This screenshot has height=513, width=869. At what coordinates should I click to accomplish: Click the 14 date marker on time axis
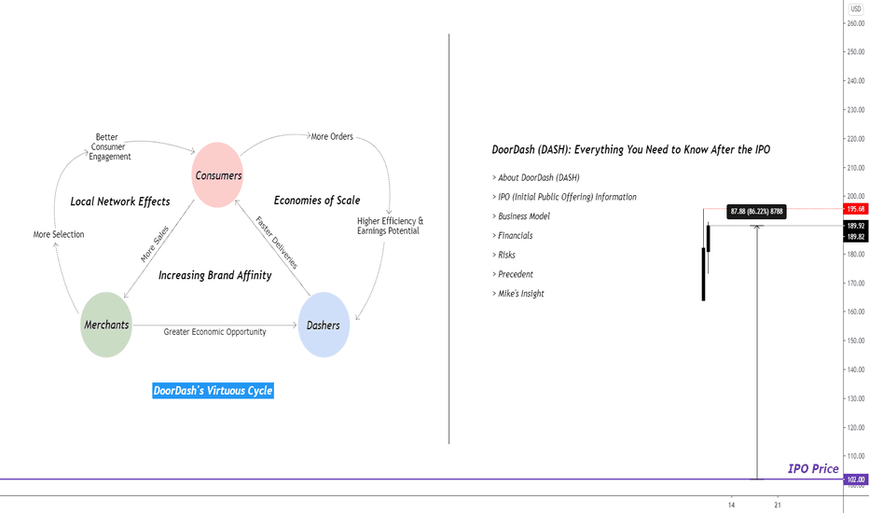732,505
